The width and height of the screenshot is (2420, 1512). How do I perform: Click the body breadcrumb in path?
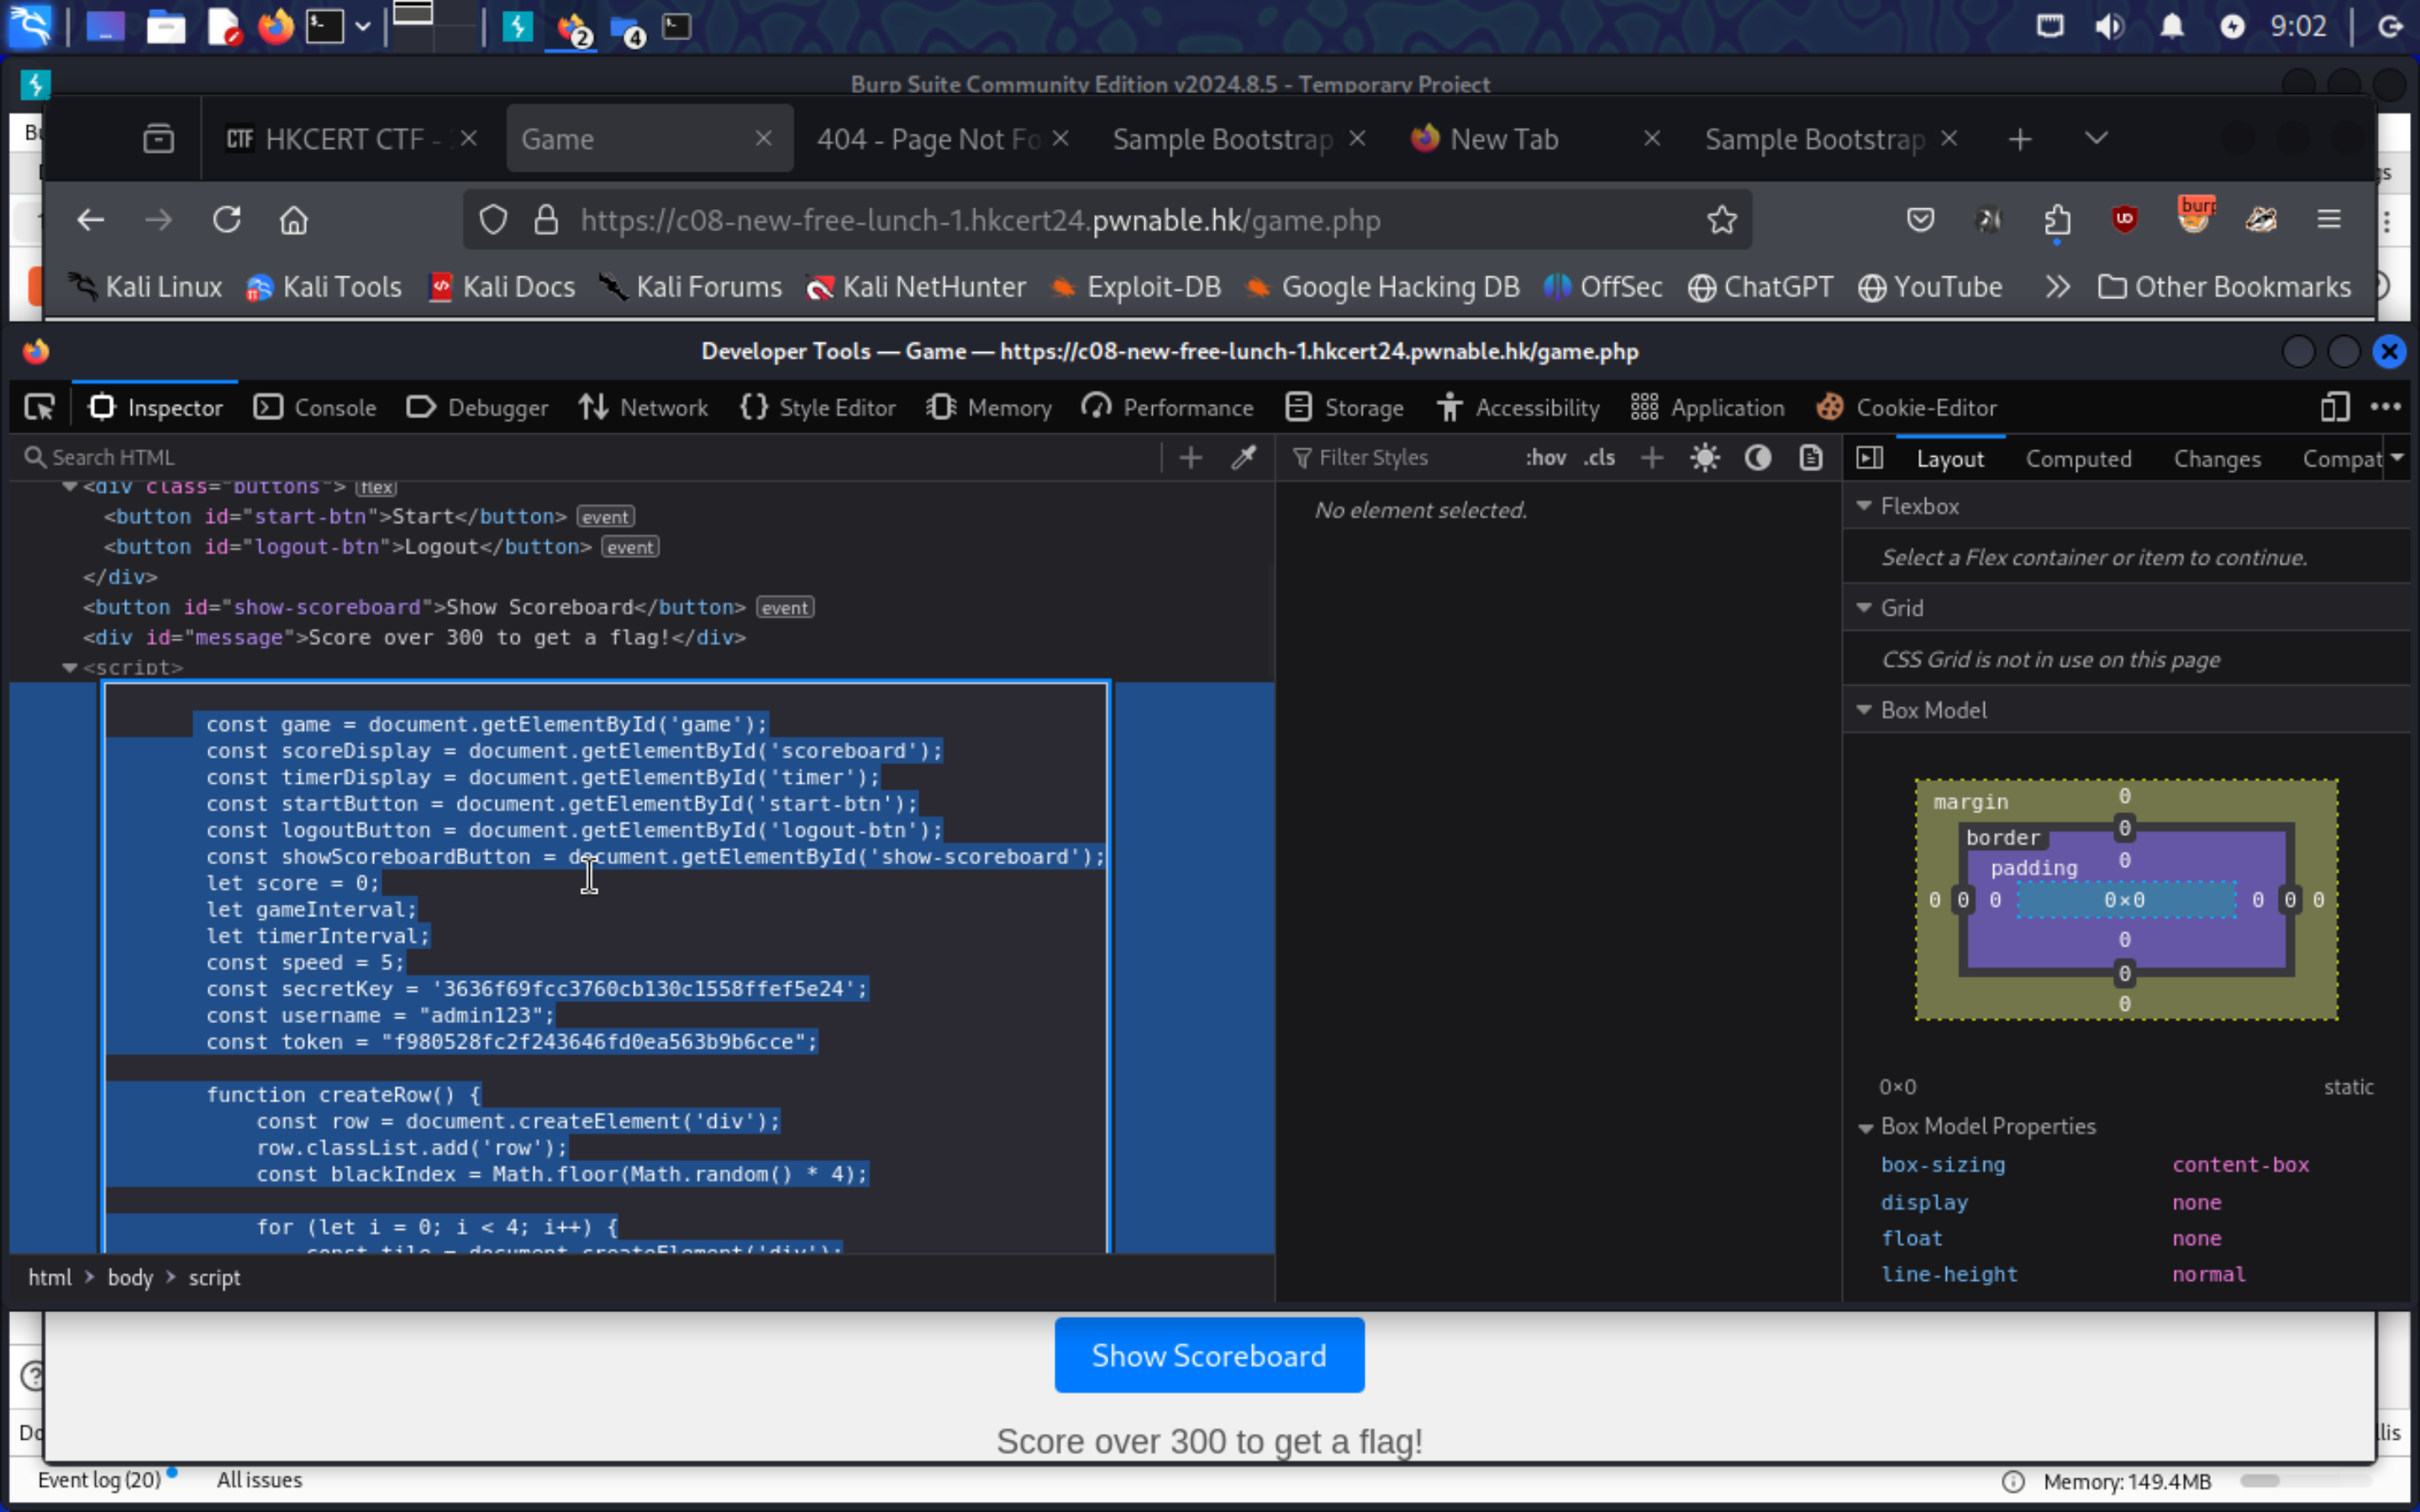[x=131, y=1277]
